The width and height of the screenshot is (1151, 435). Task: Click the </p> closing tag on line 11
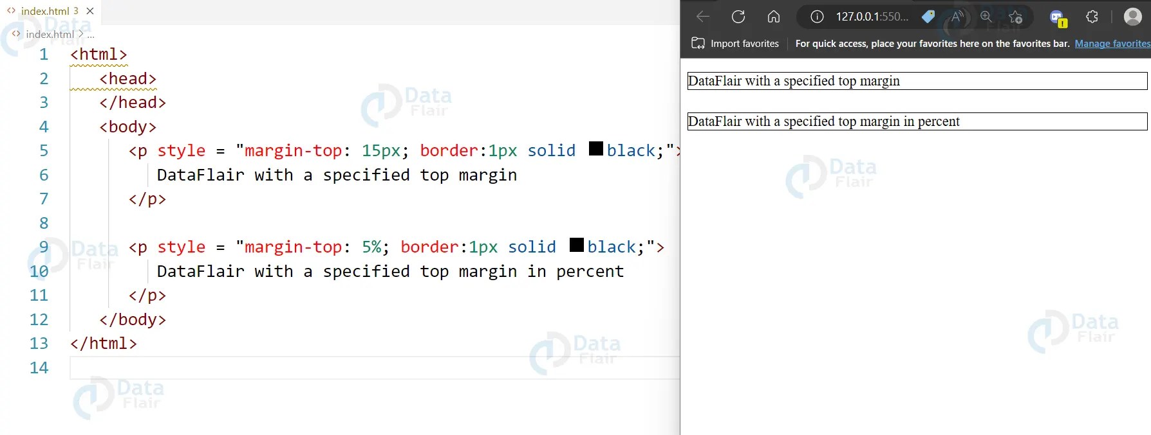coord(147,295)
